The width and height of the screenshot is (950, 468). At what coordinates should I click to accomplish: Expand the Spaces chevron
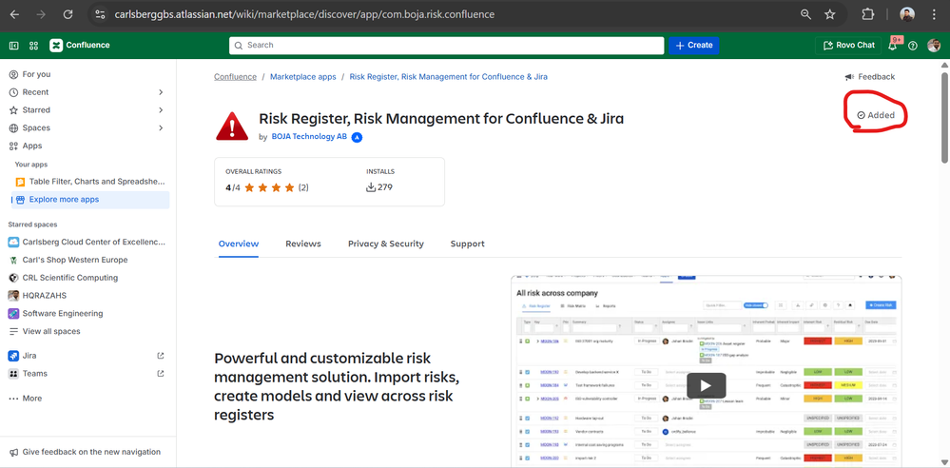tap(161, 127)
